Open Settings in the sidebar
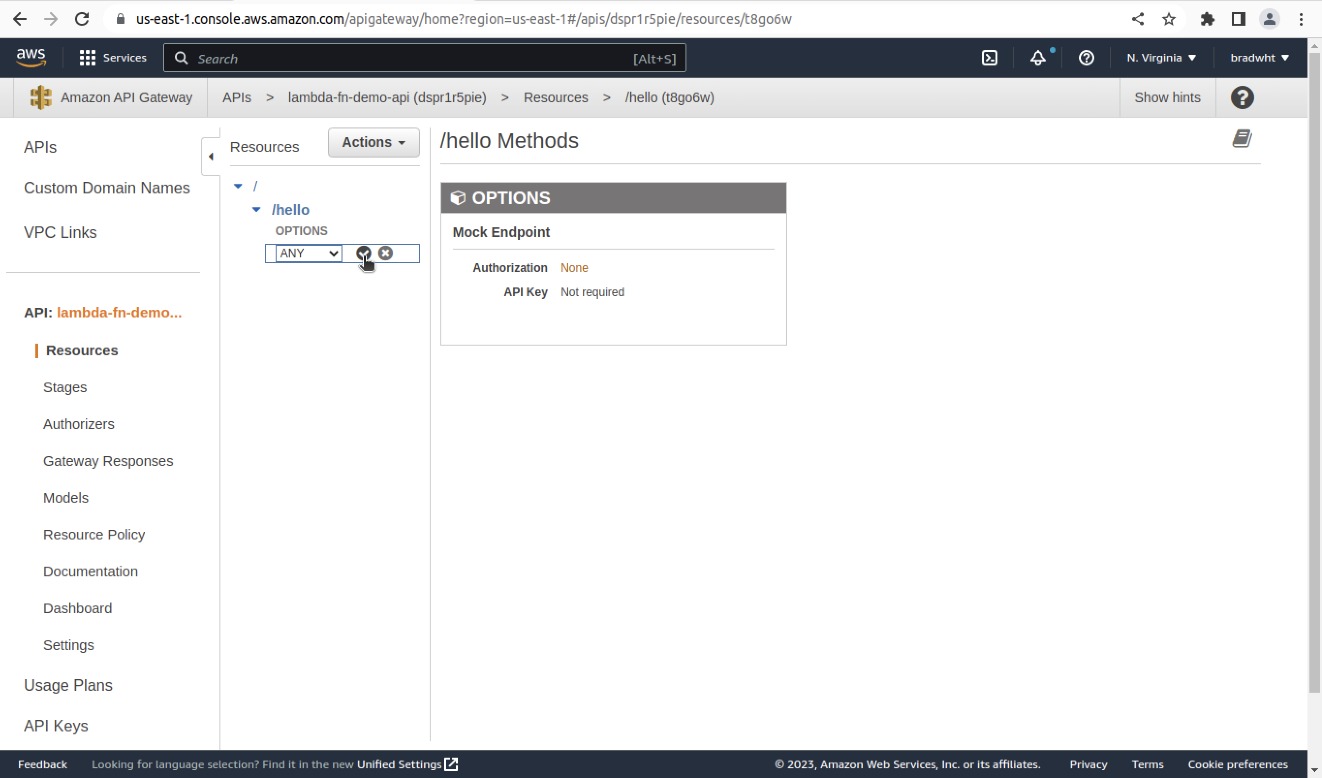 click(69, 645)
